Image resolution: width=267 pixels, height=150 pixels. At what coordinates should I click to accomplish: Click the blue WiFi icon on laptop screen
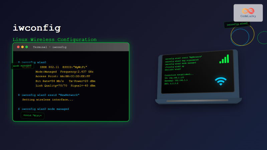click(x=221, y=81)
